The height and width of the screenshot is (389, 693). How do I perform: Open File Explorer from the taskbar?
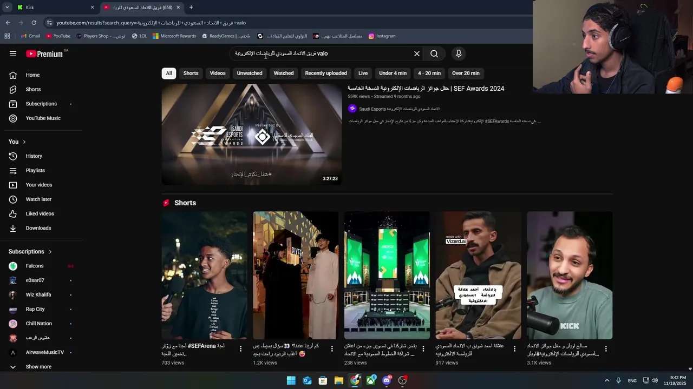point(339,380)
